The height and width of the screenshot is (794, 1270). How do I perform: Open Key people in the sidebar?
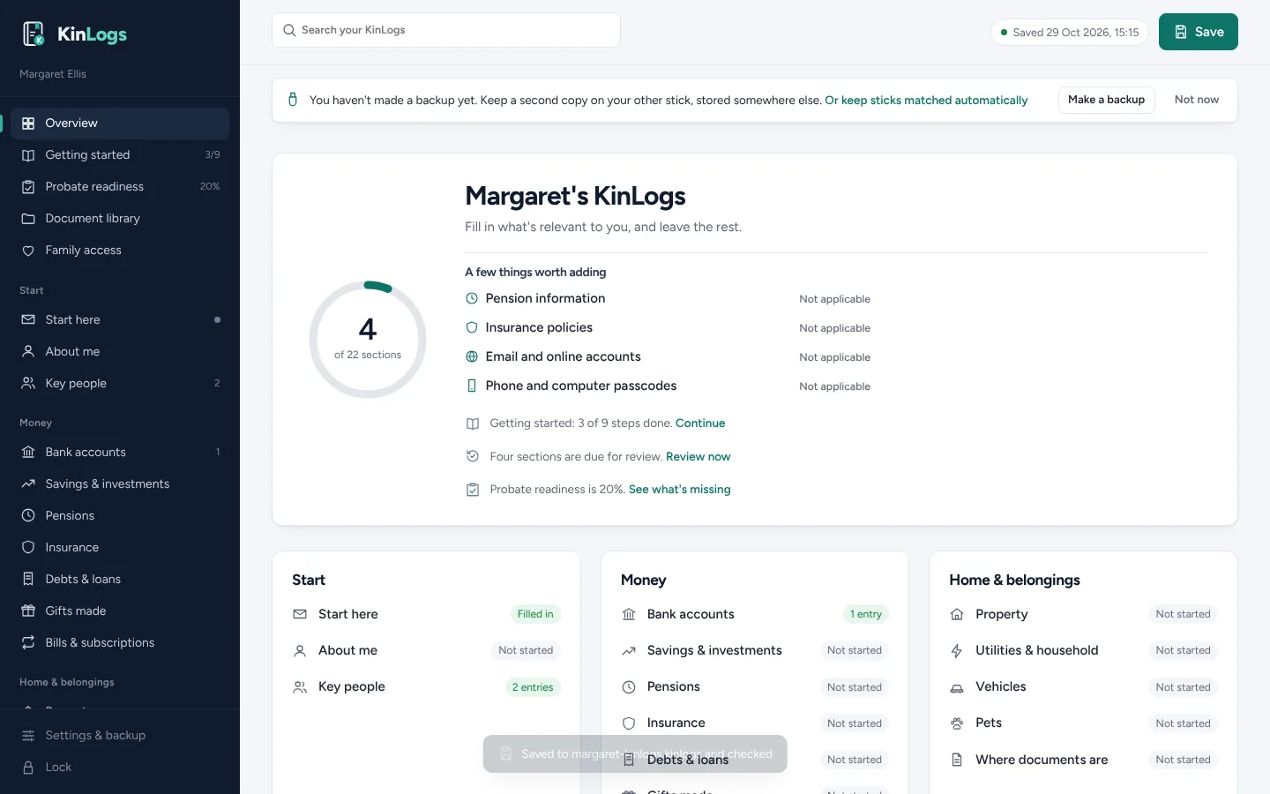120,383
